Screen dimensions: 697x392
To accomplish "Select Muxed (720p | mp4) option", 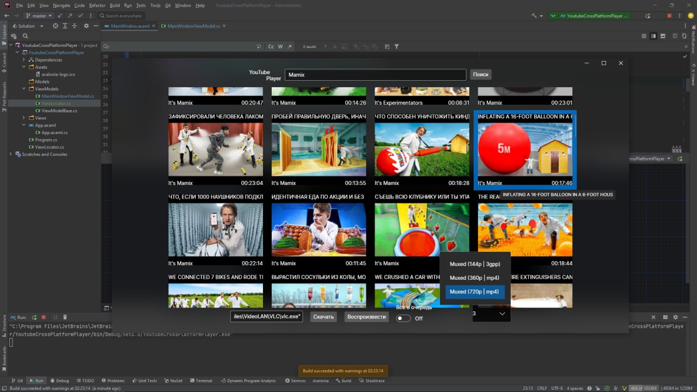I will tap(475, 292).
